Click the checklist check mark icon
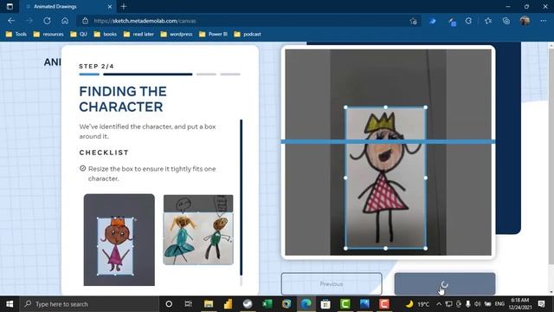 click(83, 168)
